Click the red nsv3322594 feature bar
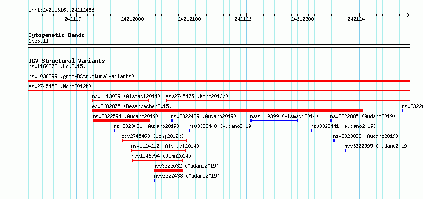Image resolution: width=423 pixels, height=199 pixels. (121, 121)
